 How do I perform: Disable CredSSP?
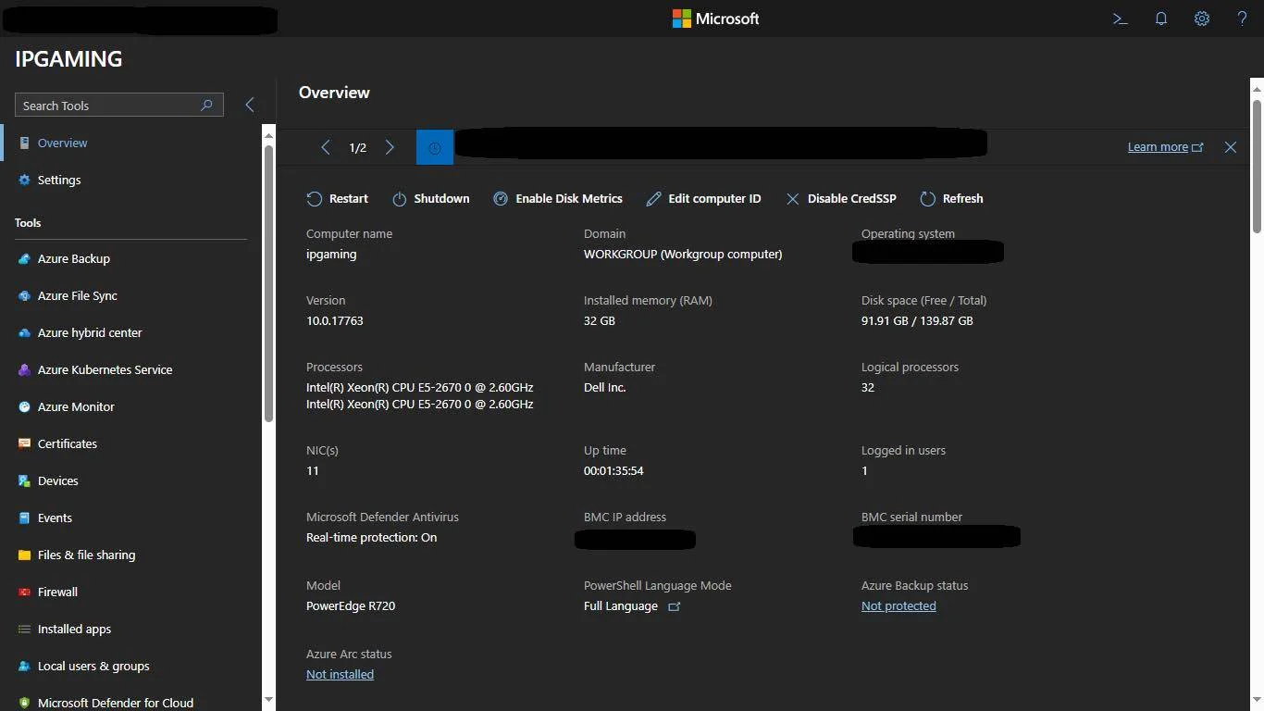click(x=841, y=199)
